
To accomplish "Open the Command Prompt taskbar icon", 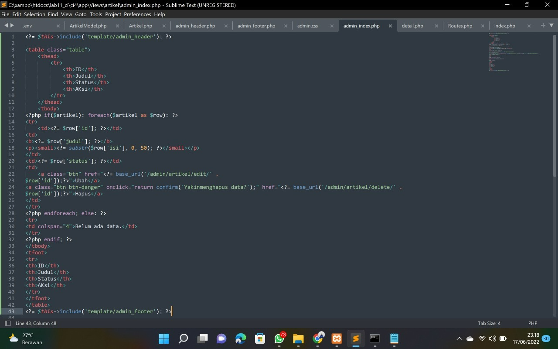I will pos(375,339).
